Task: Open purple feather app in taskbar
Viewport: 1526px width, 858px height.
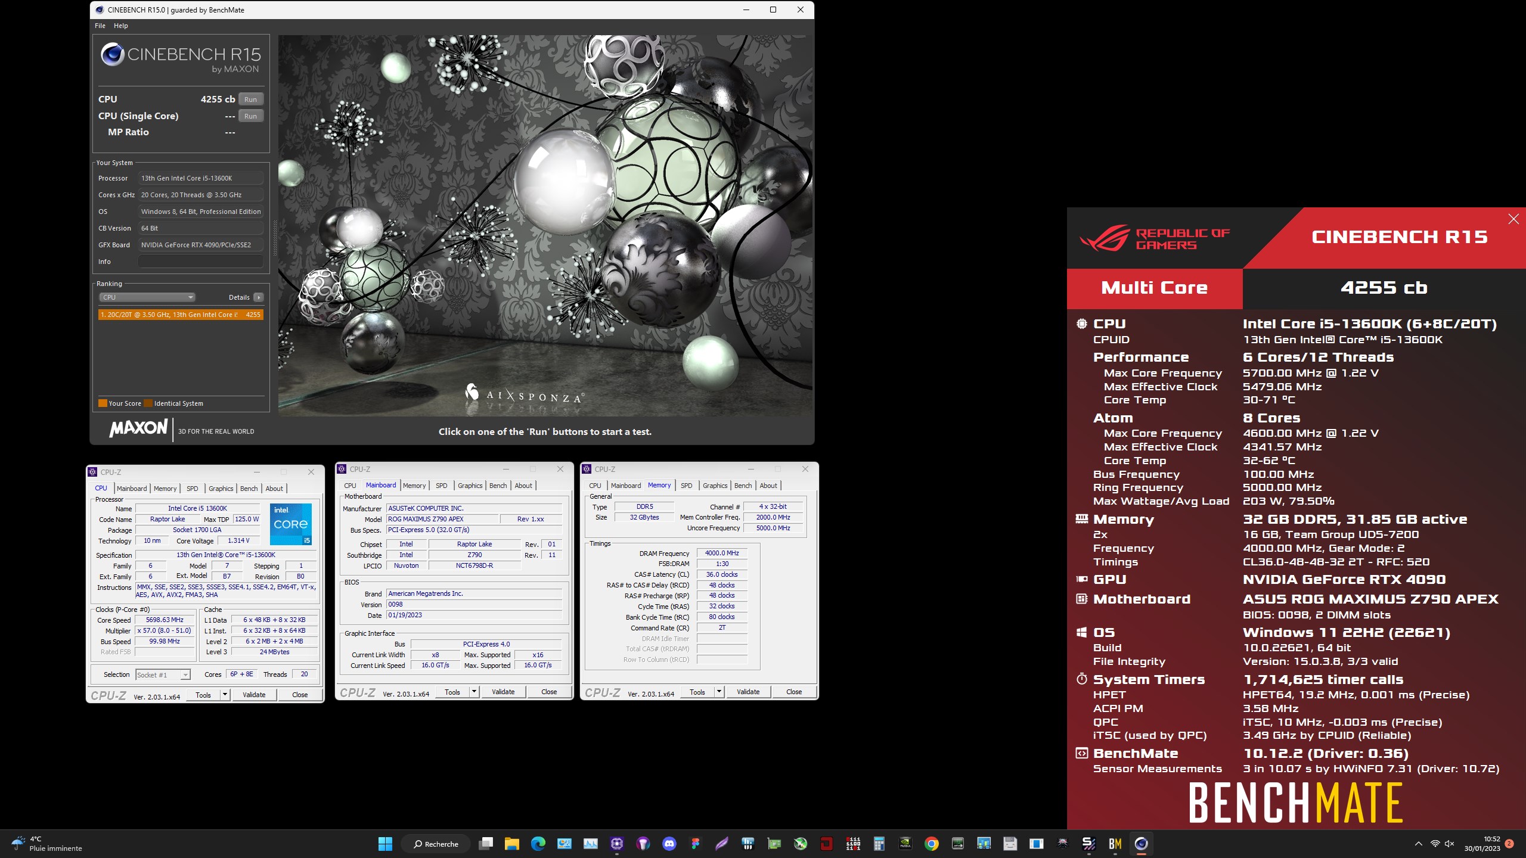Action: (722, 844)
